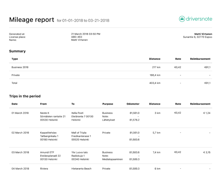Select the 186,4 km private distance
The width and height of the screenshot is (221, 170).
pyautogui.click(x=155, y=75)
